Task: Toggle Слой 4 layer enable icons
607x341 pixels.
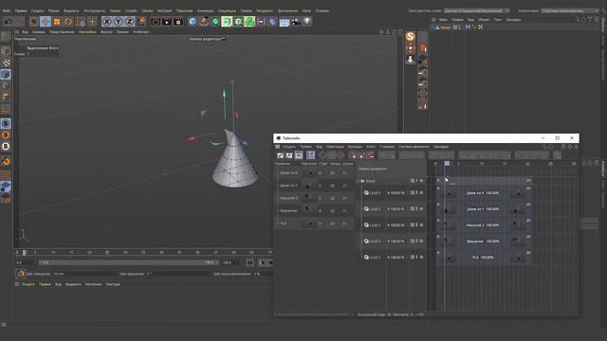Action: tap(414, 241)
